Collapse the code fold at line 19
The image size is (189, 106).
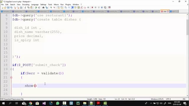click(11, 69)
